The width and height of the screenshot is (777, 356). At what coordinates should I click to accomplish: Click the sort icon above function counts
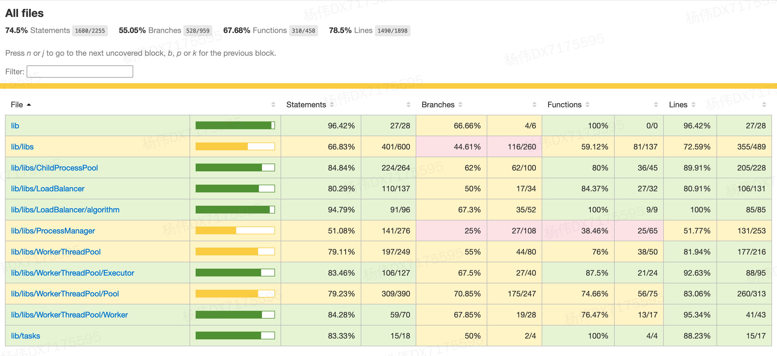(656, 105)
